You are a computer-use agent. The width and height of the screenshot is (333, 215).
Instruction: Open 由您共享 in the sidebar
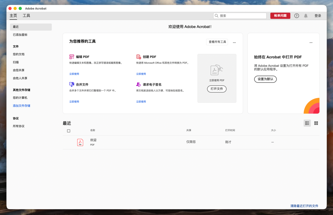coord(19,70)
